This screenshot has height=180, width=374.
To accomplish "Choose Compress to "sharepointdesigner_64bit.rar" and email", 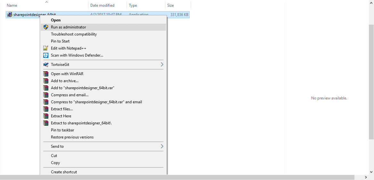I will point(103,102).
